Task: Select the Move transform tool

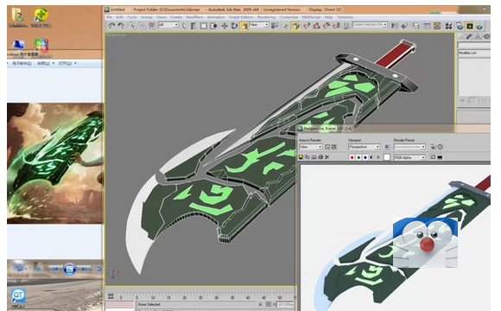Action: (225, 26)
